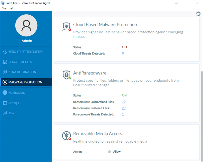Open the Help menu
This screenshot has height=162, width=203.
11,8
